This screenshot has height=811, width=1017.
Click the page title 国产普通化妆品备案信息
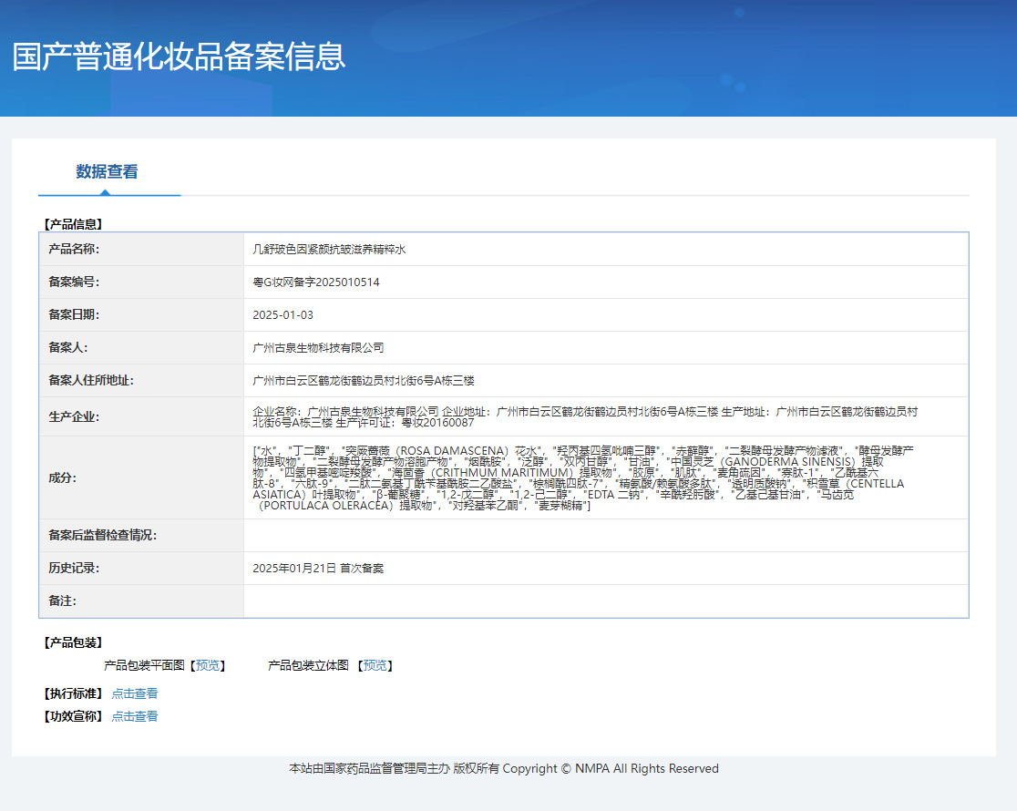click(x=179, y=56)
